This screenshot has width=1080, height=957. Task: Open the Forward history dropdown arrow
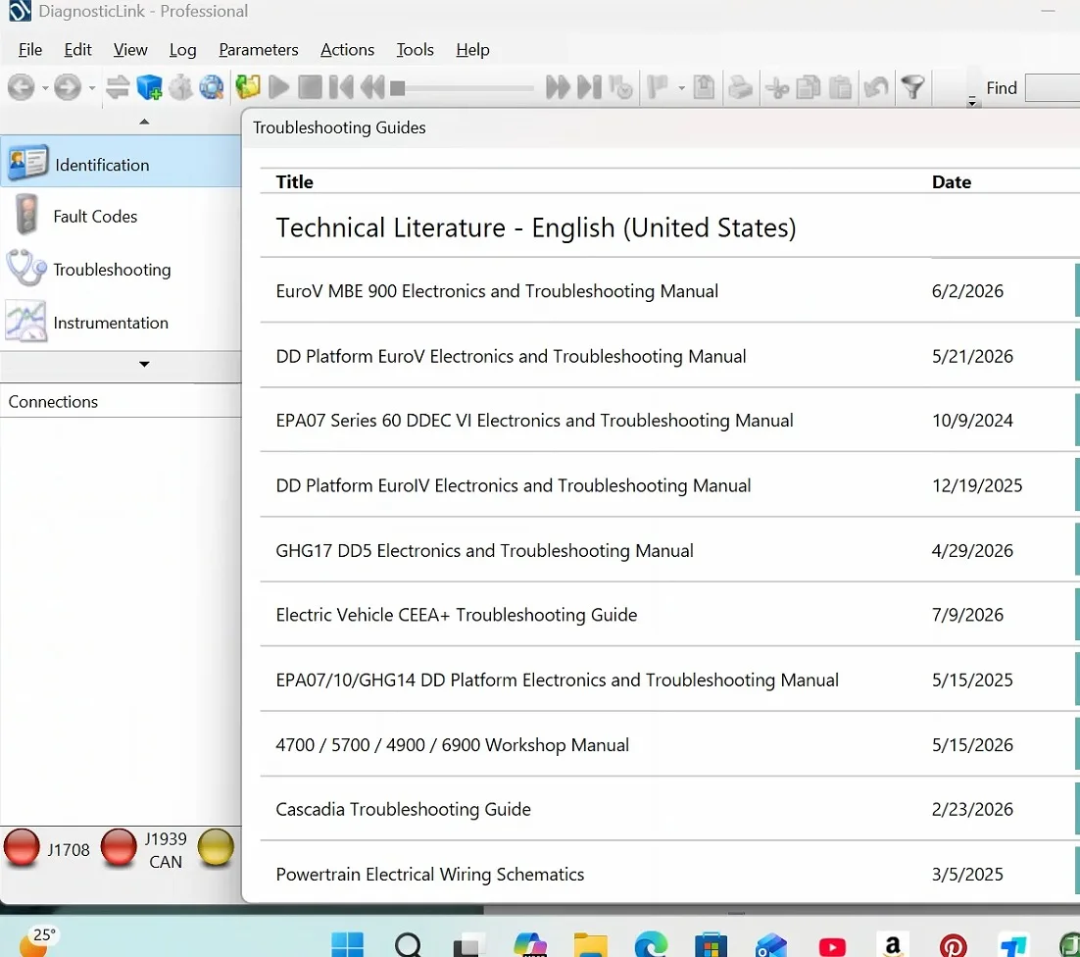pyautogui.click(x=91, y=88)
